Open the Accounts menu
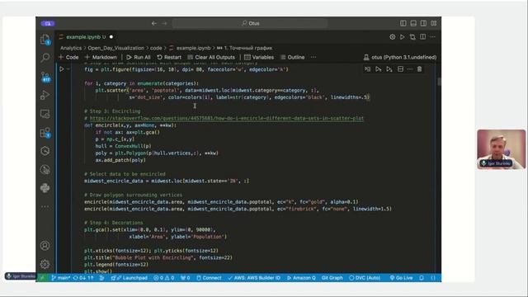The width and height of the screenshot is (528, 297). pos(45,246)
